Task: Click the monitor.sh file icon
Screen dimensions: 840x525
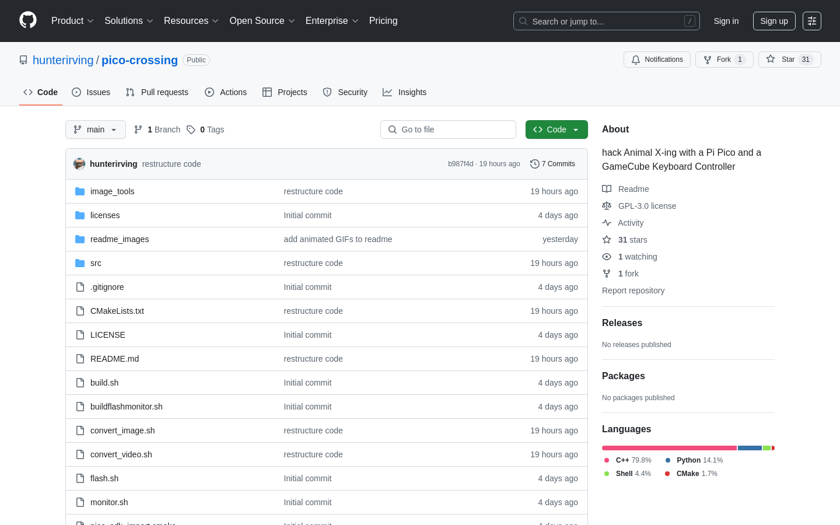Action: [80, 502]
